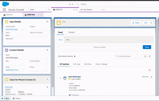Open the Macros utility bar item
This screenshot has height=101, width=159.
6,98
